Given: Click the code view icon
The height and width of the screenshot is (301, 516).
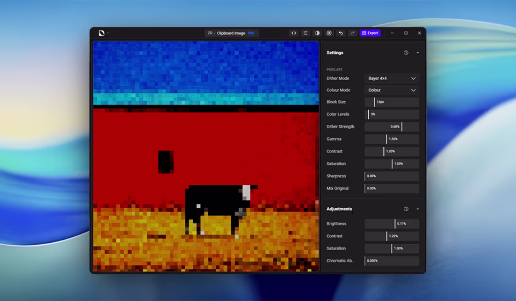Looking at the screenshot, I should 294,33.
